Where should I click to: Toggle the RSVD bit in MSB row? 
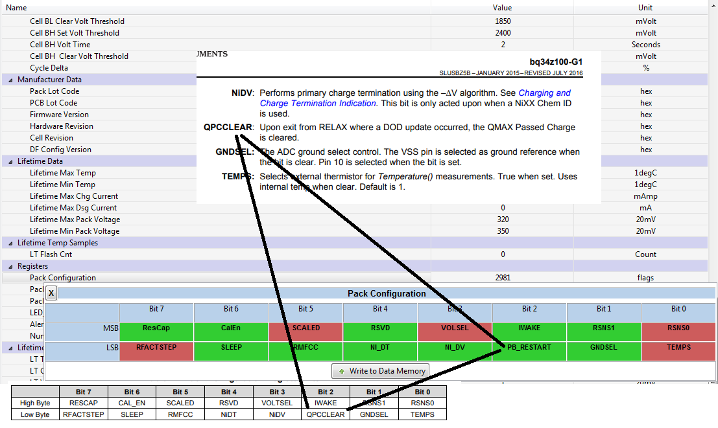(380, 332)
